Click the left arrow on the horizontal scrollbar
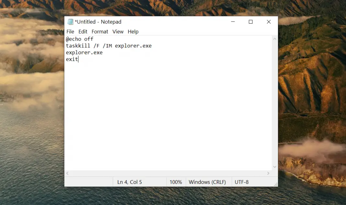 click(x=67, y=173)
